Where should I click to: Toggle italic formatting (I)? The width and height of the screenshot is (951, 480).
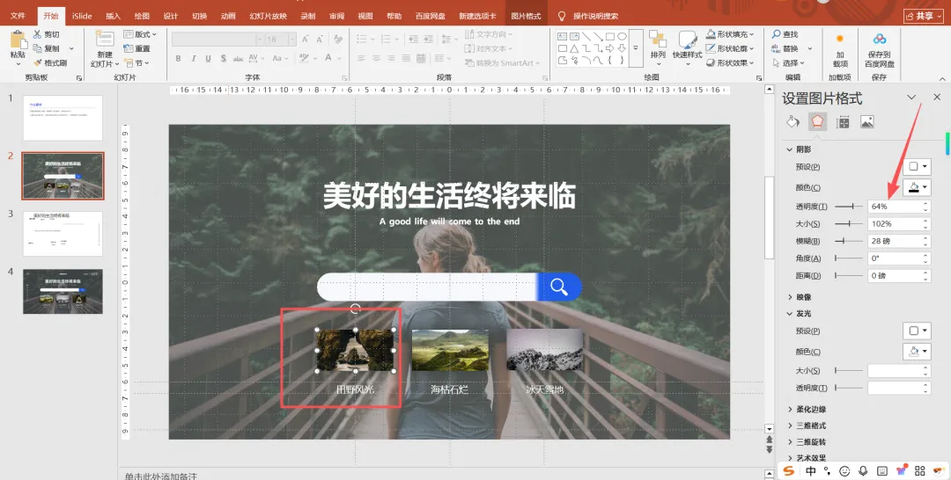click(x=194, y=59)
